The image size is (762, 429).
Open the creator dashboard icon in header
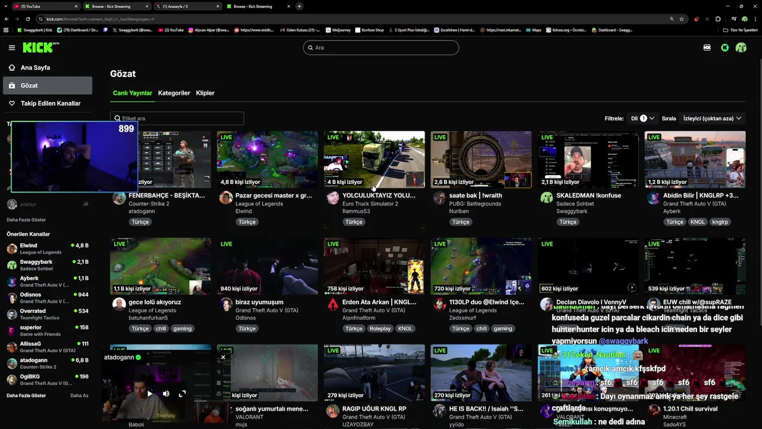(707, 48)
